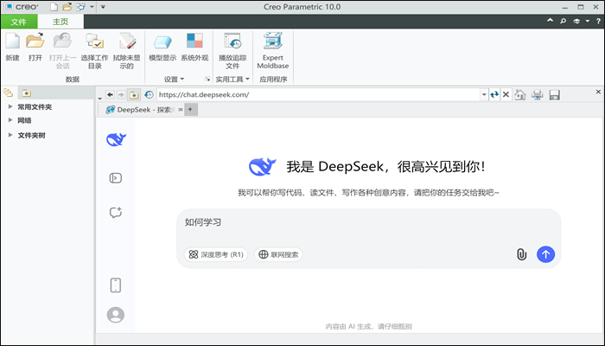Open 系统外观 settings
The height and width of the screenshot is (346, 605).
(x=194, y=47)
